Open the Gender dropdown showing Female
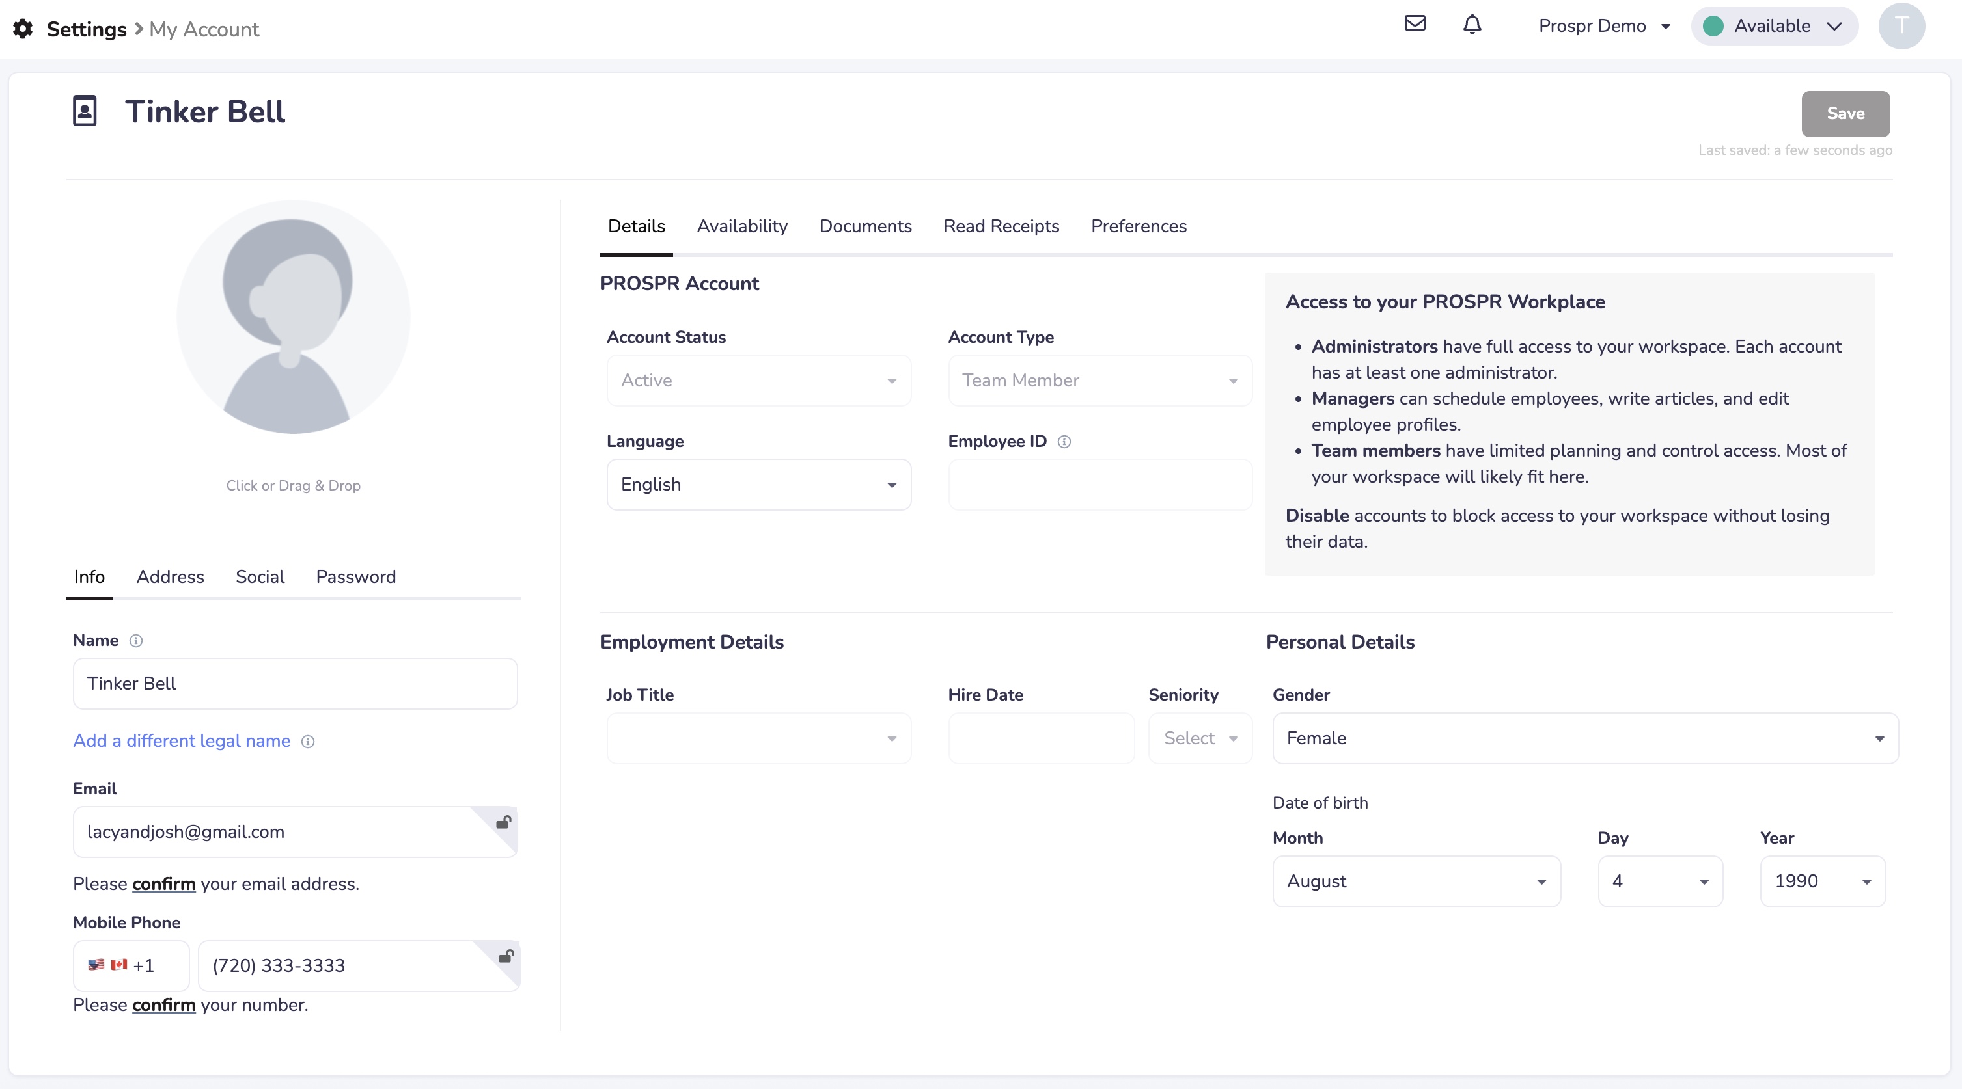Image resolution: width=1962 pixels, height=1089 pixels. tap(1585, 738)
